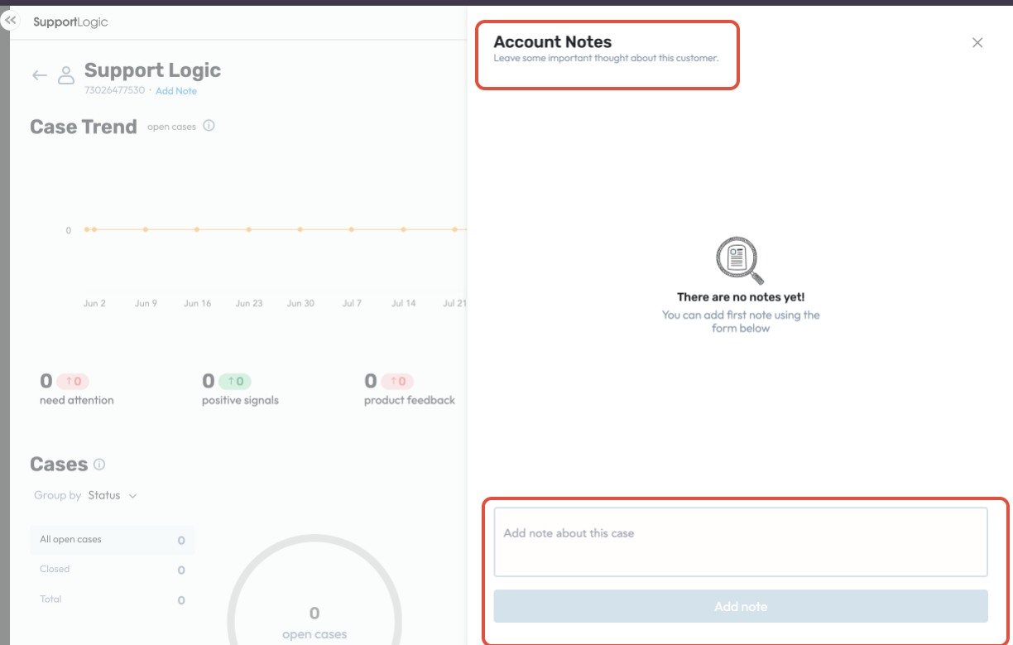
Task: Click the need attention label
Action: pos(77,401)
